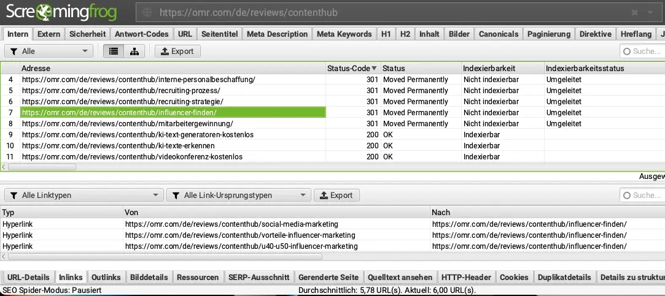Viewport: 665px width, 296px height.
Task: Open the Bilddetails bottom tab
Action: tap(149, 278)
